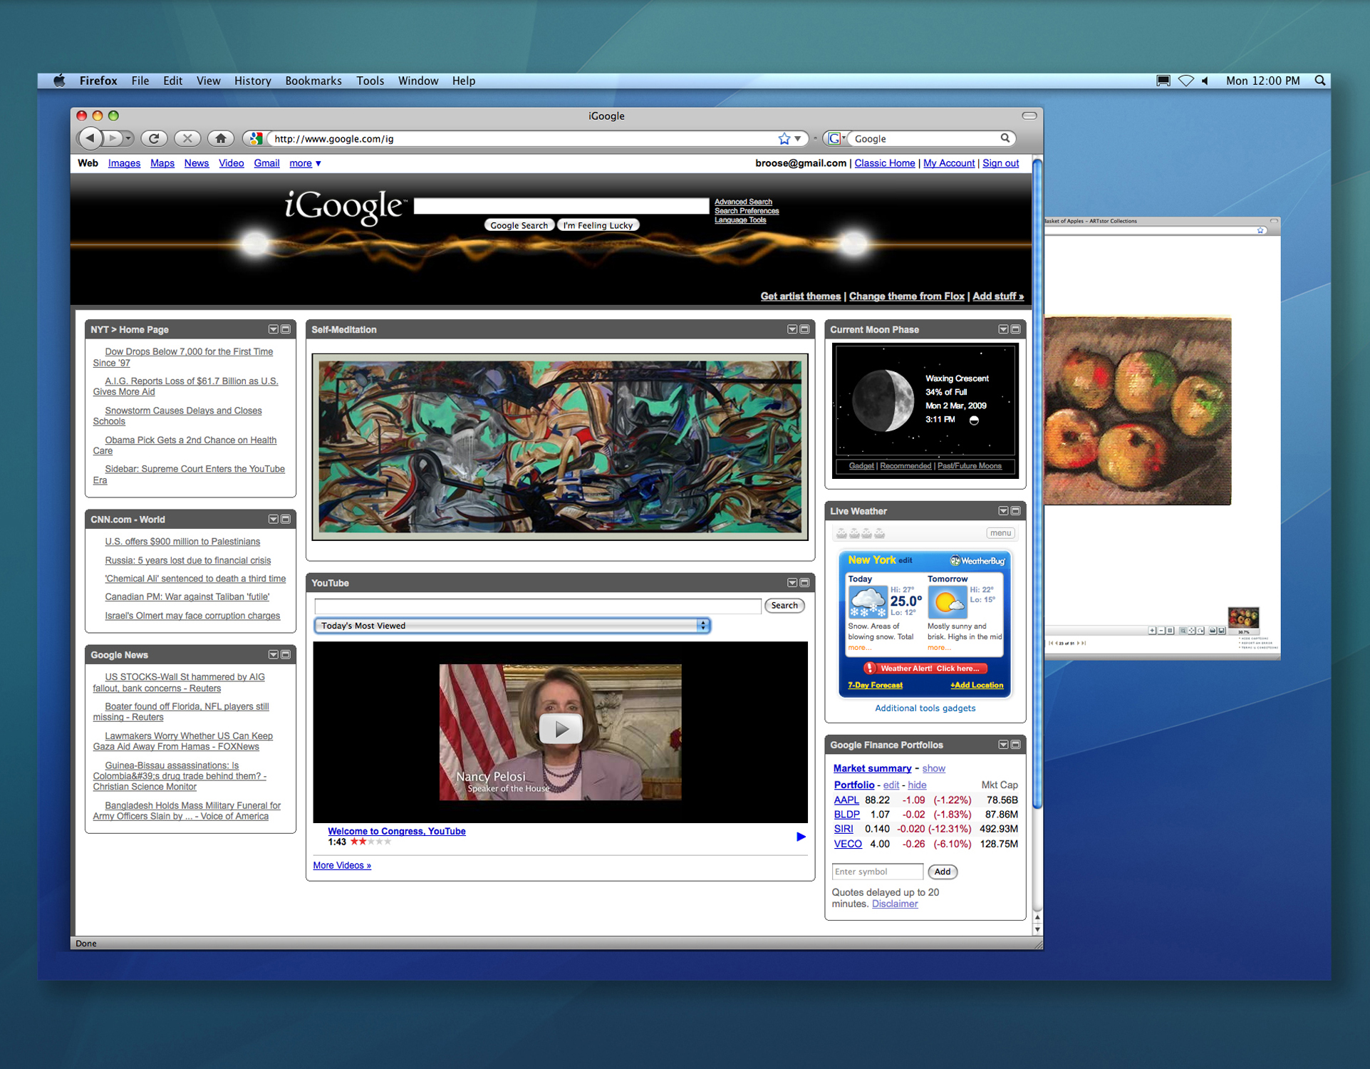This screenshot has height=1069, width=1370.
Task: Bookmark this page with the star
Action: click(x=784, y=138)
